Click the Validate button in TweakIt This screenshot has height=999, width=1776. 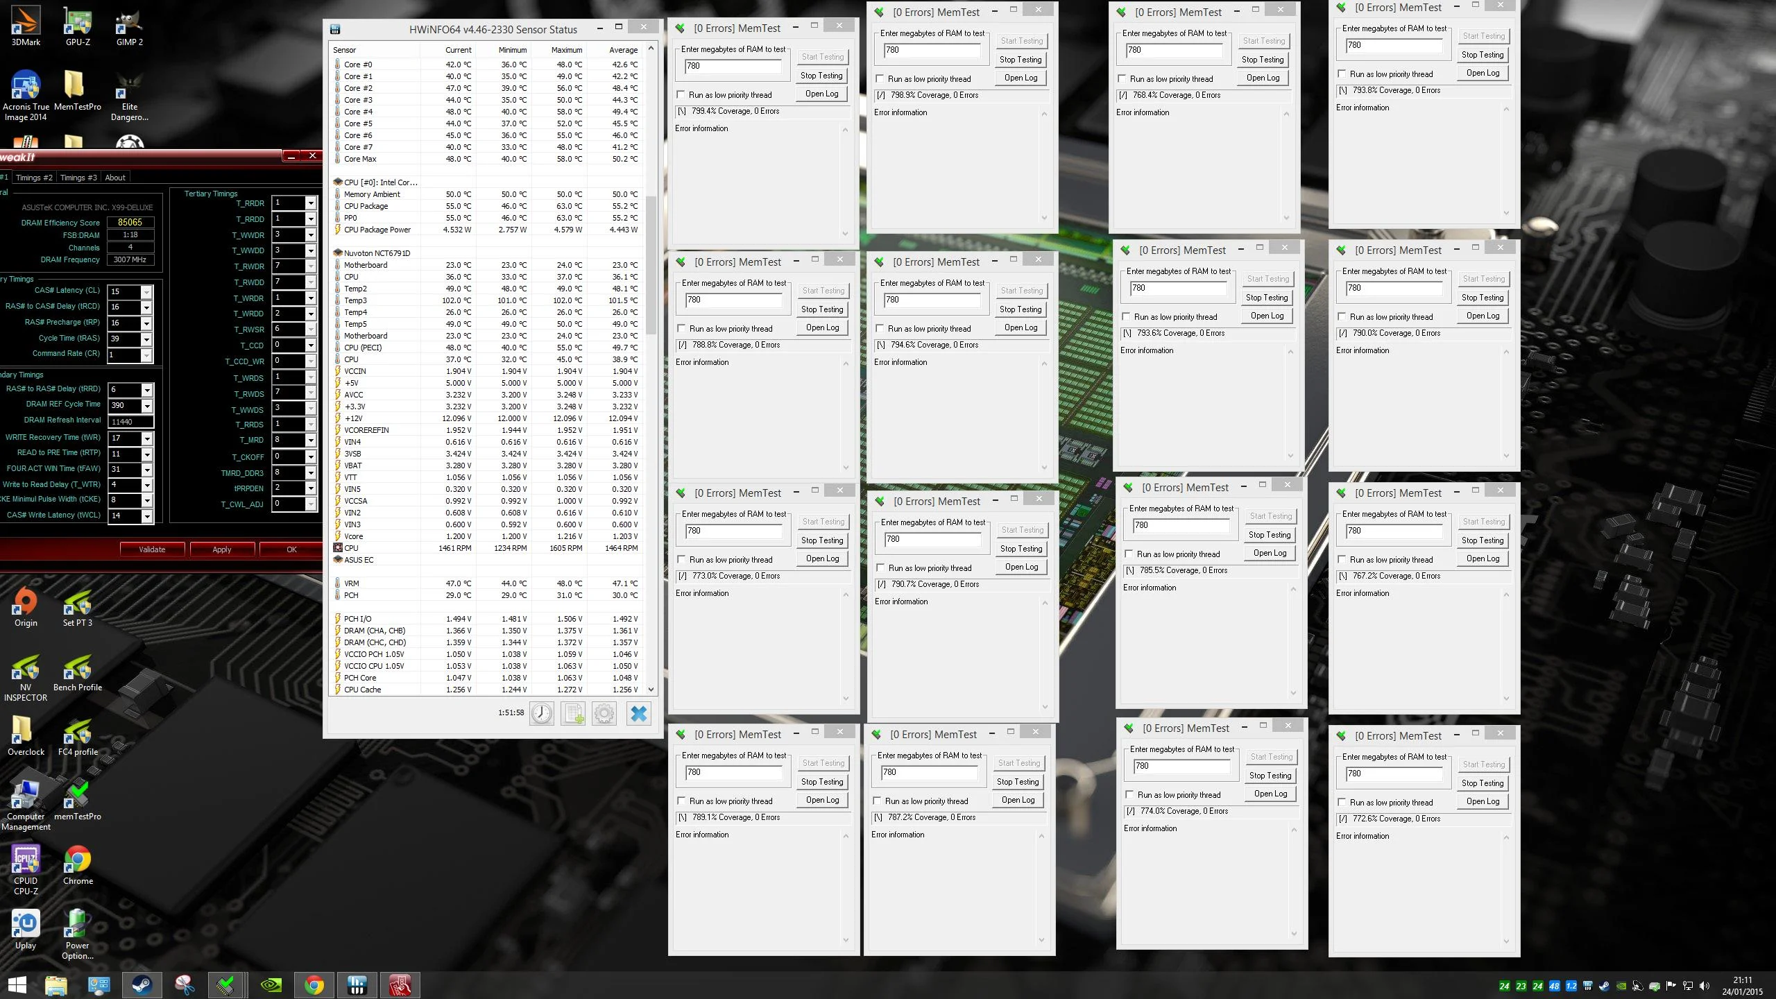tap(152, 549)
